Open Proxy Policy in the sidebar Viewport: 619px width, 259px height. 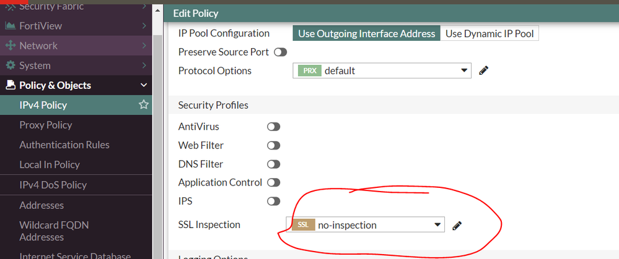point(46,125)
